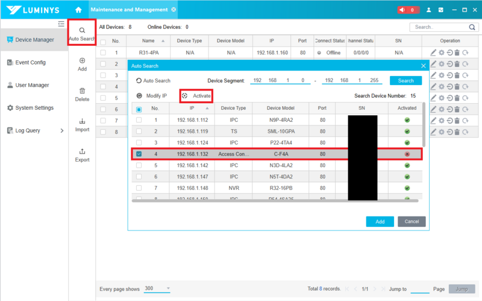Click the Device Segment end value 255
Image resolution: width=482 pixels, height=301 pixels.
(x=374, y=80)
